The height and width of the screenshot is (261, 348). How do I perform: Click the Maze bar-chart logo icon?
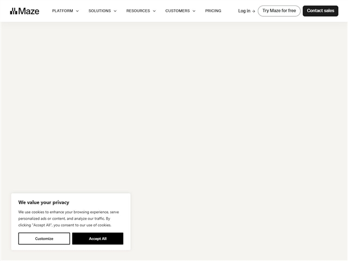(14, 11)
